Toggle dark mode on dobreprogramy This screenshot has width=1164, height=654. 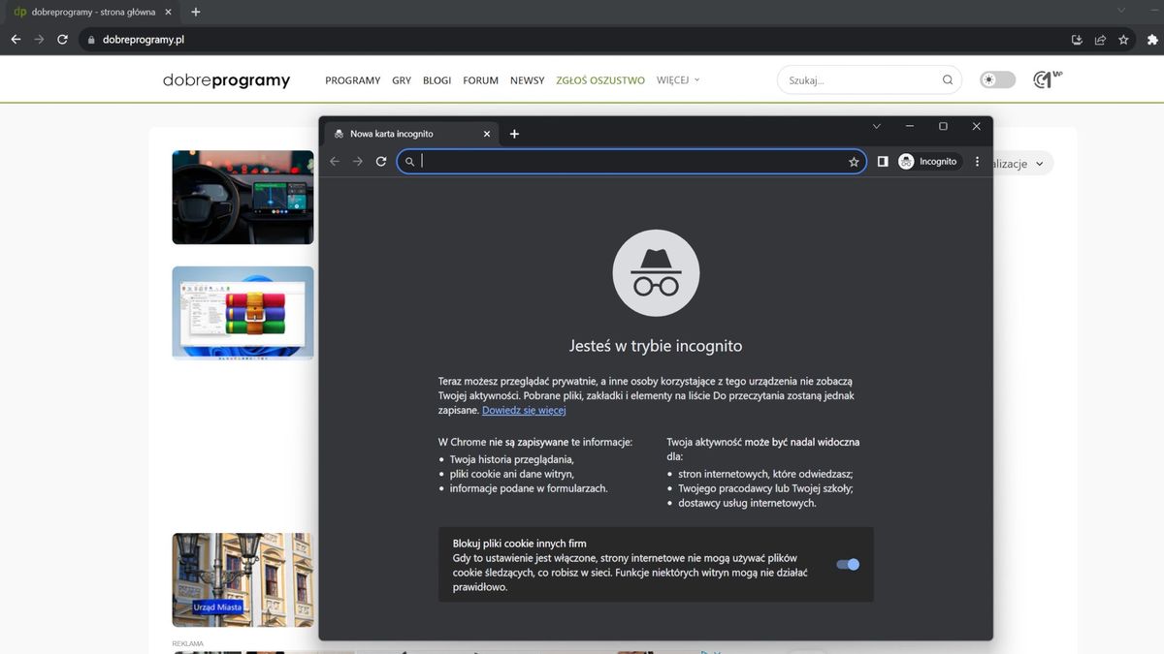tap(997, 79)
